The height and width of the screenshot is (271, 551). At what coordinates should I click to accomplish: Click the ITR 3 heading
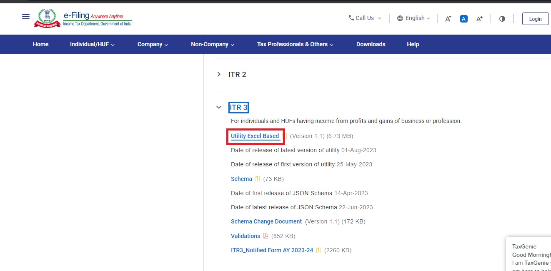pyautogui.click(x=238, y=107)
